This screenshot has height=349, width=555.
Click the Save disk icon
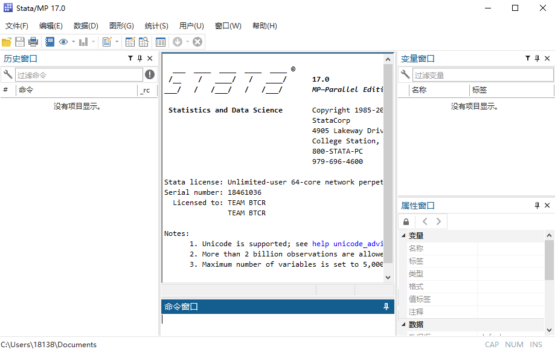click(20, 42)
